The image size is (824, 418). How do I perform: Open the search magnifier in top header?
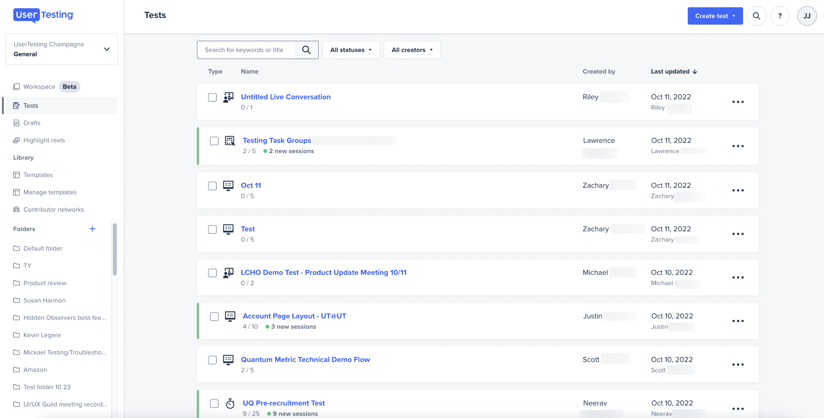(756, 16)
